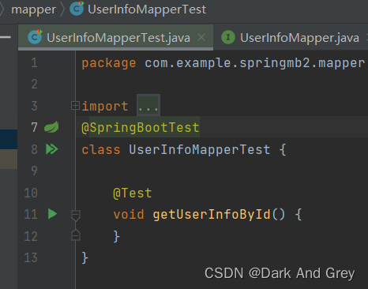Click the class icon on UserInfoMapperTest.java tab
The width and height of the screenshot is (368, 289).
click(35, 37)
